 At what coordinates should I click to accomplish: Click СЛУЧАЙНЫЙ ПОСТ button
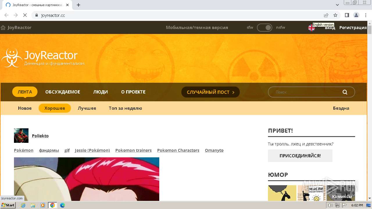pyautogui.click(x=210, y=92)
